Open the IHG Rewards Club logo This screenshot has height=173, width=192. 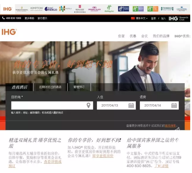point(178,19)
